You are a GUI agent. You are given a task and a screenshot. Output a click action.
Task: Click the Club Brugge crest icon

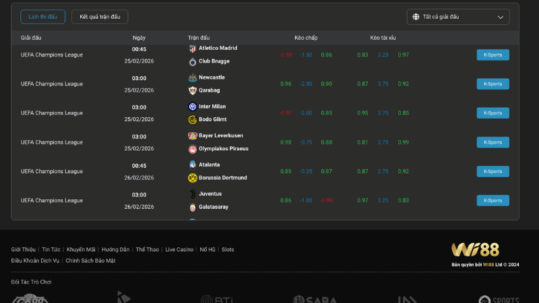pyautogui.click(x=192, y=61)
